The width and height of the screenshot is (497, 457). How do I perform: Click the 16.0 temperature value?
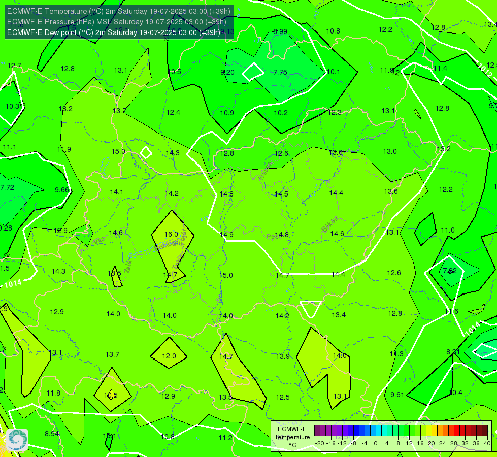pos(171,234)
